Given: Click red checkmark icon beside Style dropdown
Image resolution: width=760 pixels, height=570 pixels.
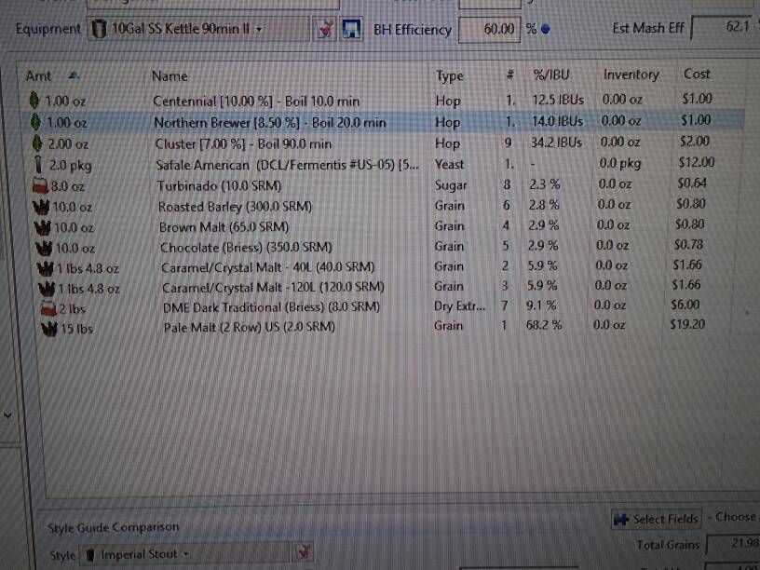Looking at the screenshot, I should click(x=304, y=551).
